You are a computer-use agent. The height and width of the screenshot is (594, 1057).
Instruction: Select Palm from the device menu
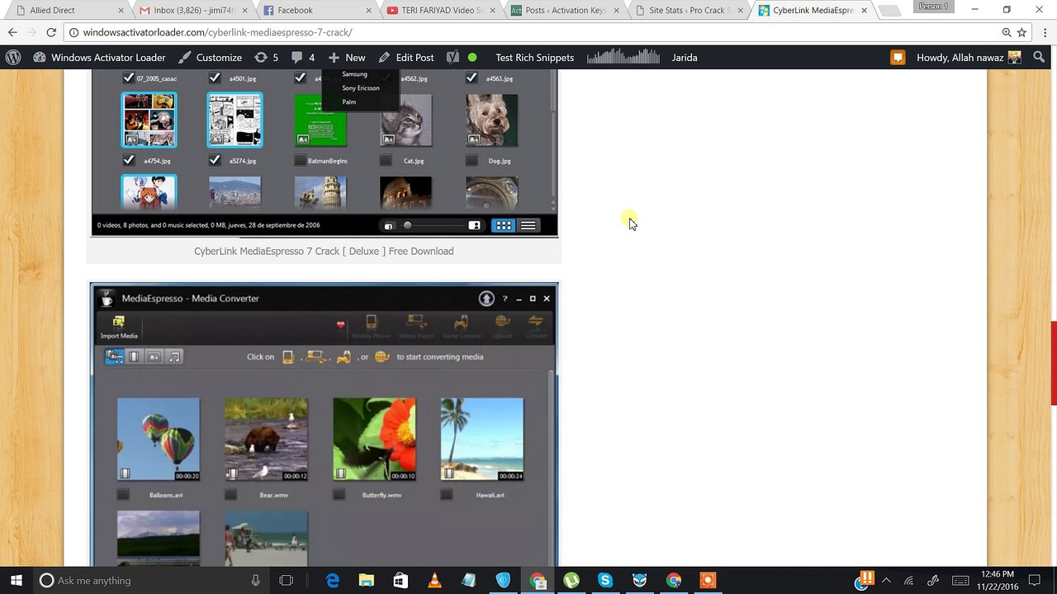pyautogui.click(x=349, y=102)
